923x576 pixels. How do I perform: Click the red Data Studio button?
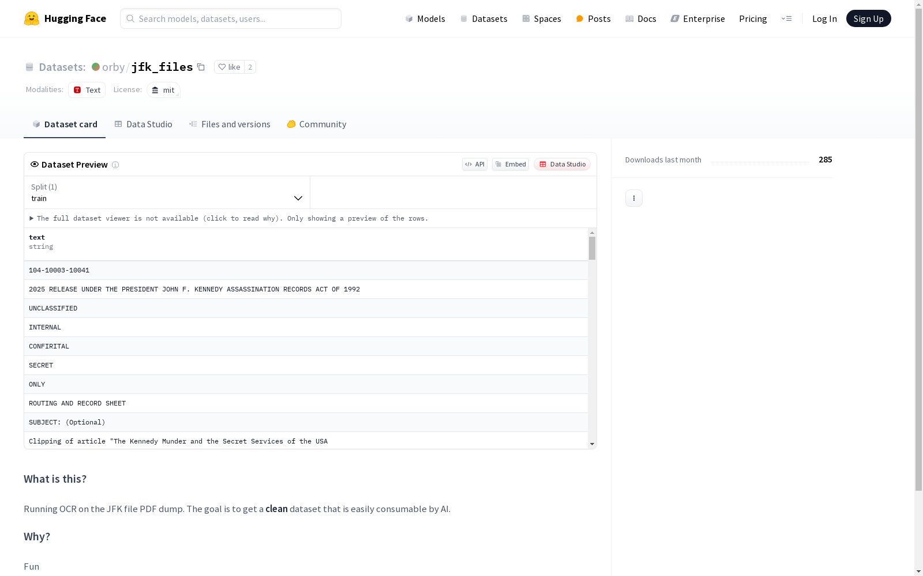coord(562,164)
